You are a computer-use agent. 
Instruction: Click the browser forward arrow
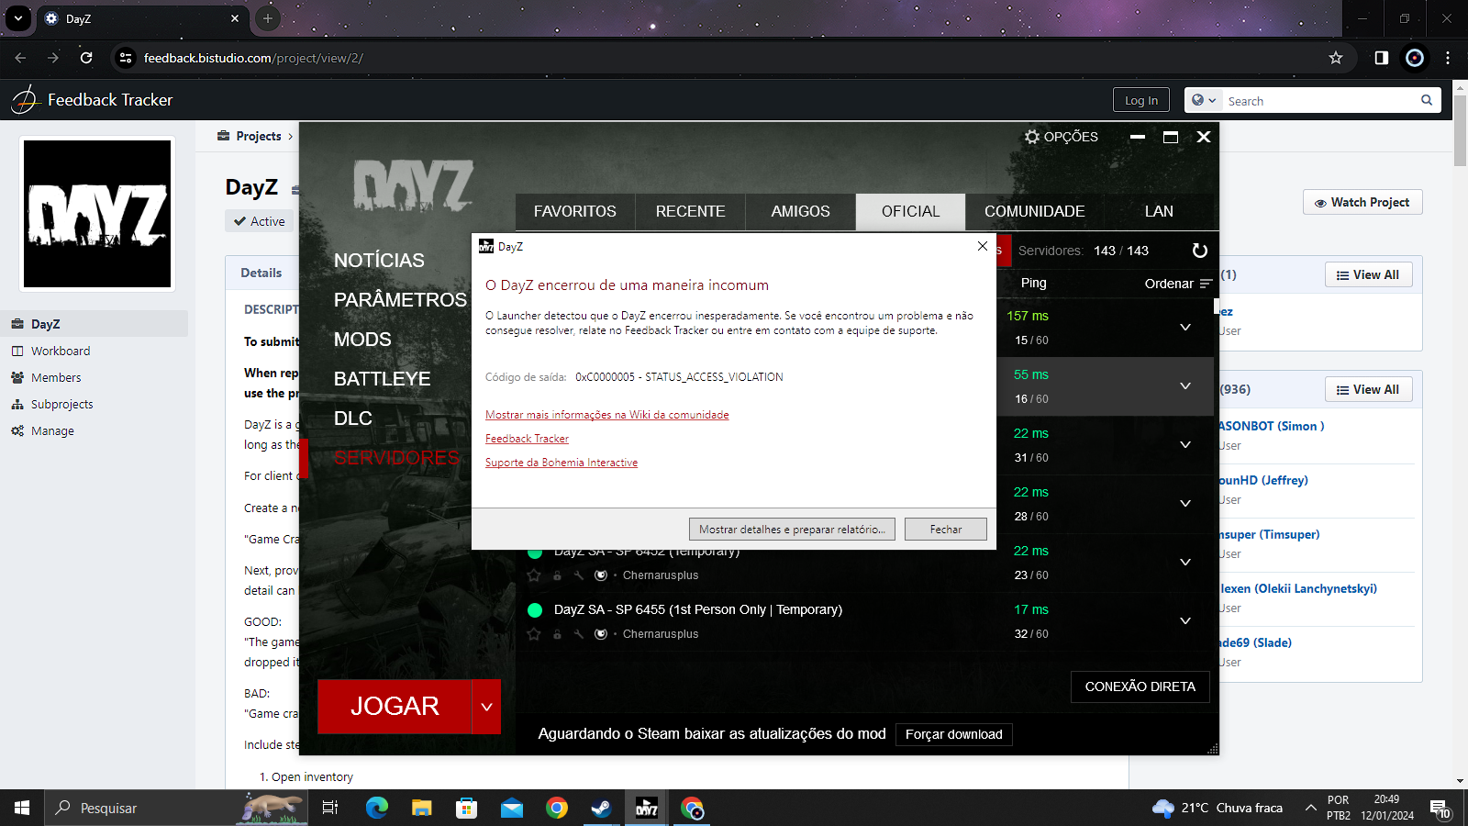pyautogui.click(x=53, y=58)
